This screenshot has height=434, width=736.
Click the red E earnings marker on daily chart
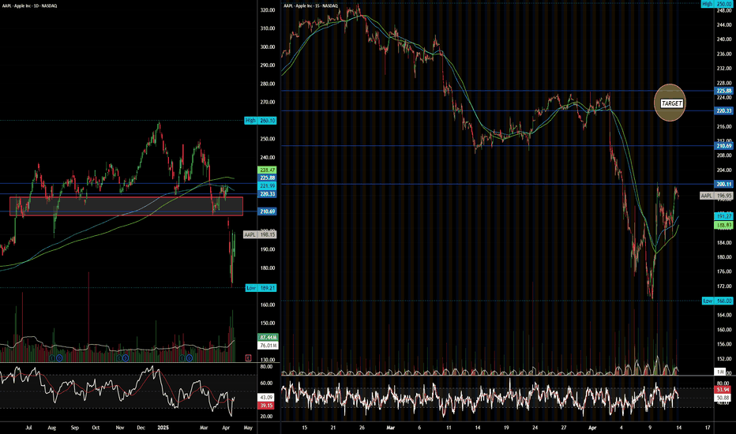[248, 358]
